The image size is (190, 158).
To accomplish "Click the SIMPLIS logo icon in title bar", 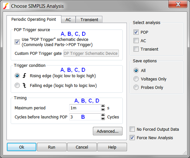I will pos(6,6).
